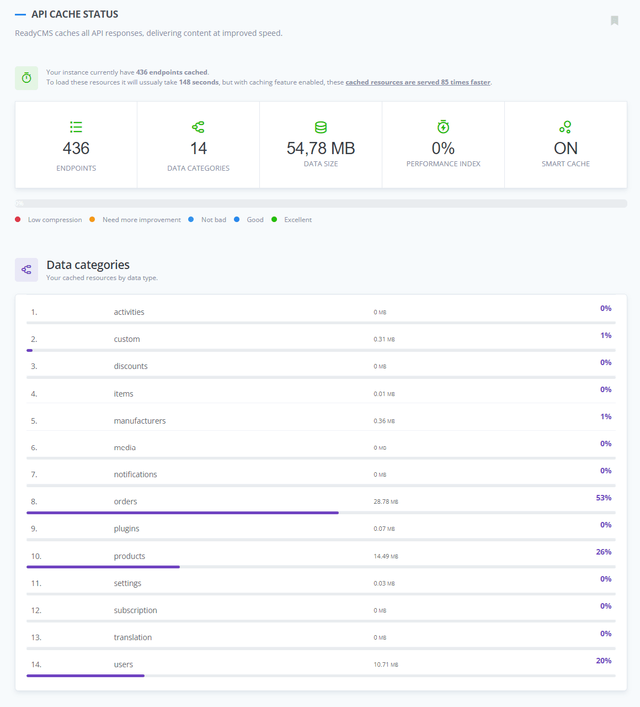The image size is (640, 707).
Task: Select the 0% Performance Index card
Action: (444, 145)
